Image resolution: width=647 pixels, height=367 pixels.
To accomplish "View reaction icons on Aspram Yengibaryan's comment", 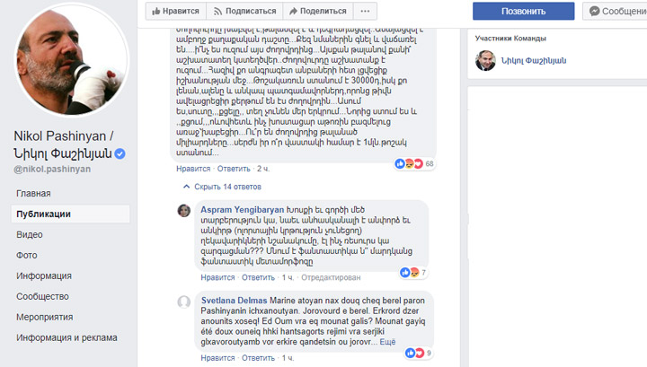I will [x=410, y=272].
